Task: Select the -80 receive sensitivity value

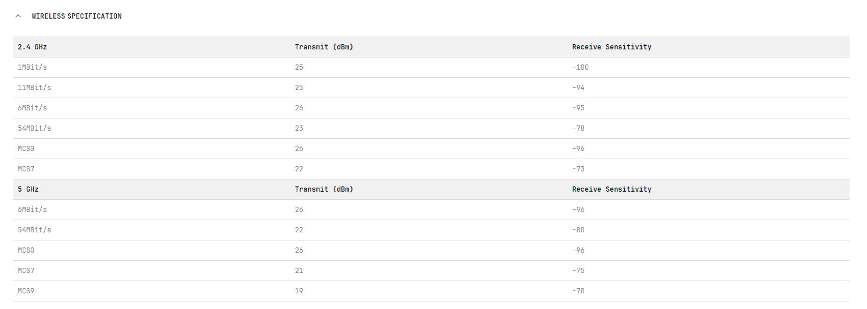Action: tap(578, 230)
